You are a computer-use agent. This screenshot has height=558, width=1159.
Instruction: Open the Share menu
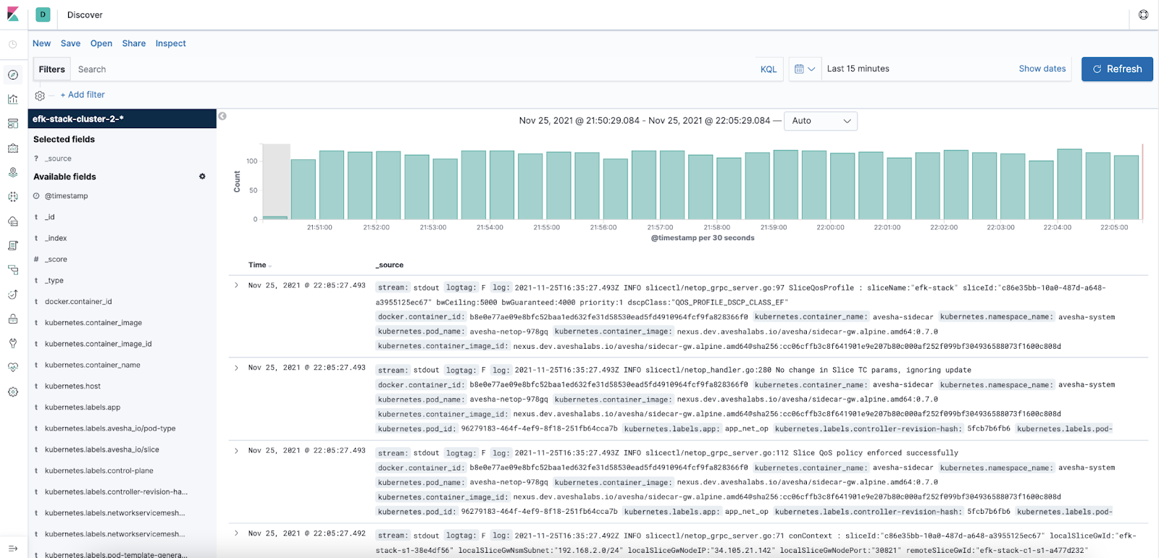point(134,43)
